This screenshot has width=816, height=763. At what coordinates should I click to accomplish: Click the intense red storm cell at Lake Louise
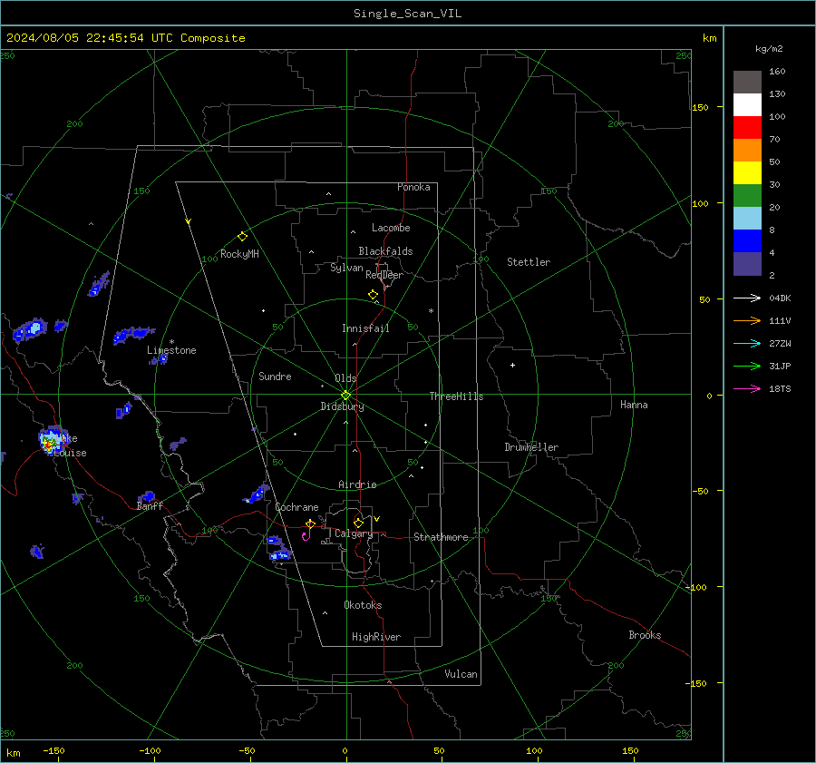[48, 445]
